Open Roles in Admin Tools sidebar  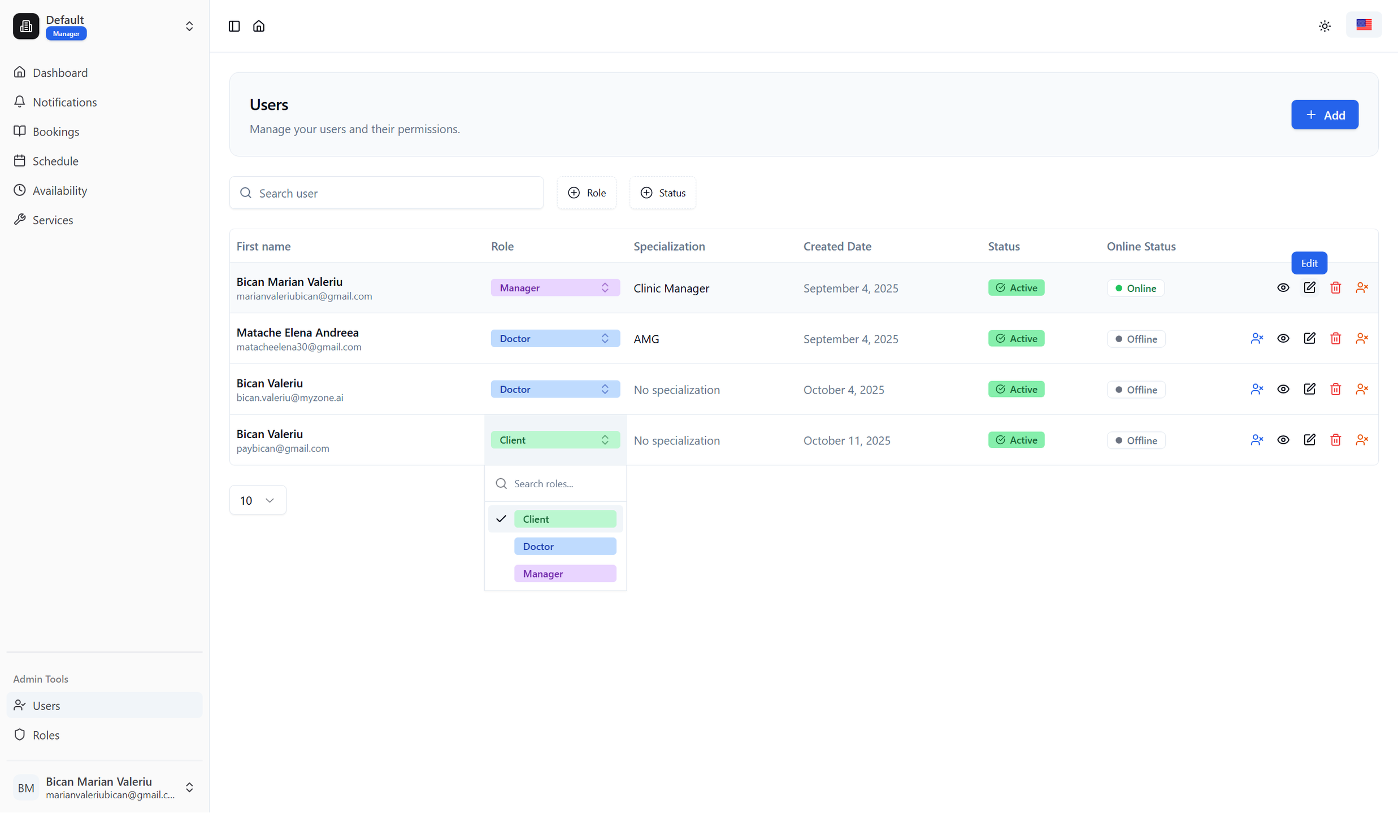tap(46, 735)
